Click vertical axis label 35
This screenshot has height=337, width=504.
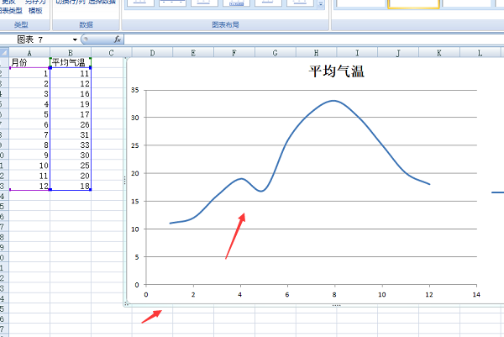pyautogui.click(x=135, y=90)
